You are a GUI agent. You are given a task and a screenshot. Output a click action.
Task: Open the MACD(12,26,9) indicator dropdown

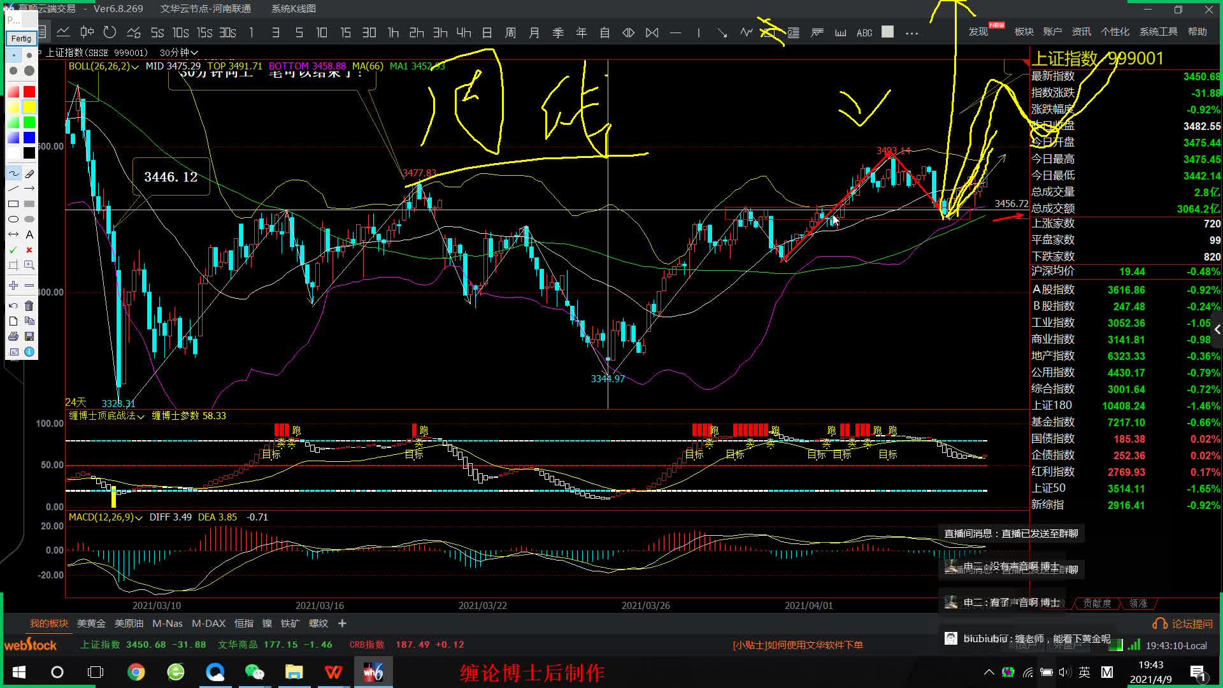click(x=105, y=517)
